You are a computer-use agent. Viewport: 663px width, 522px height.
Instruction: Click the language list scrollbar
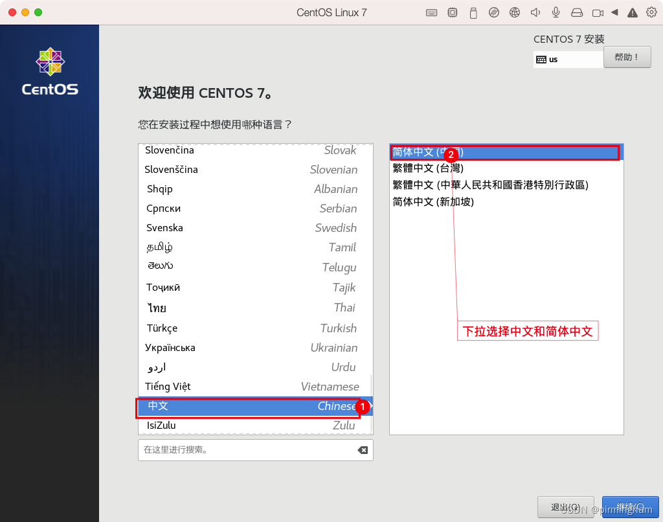[x=372, y=404]
